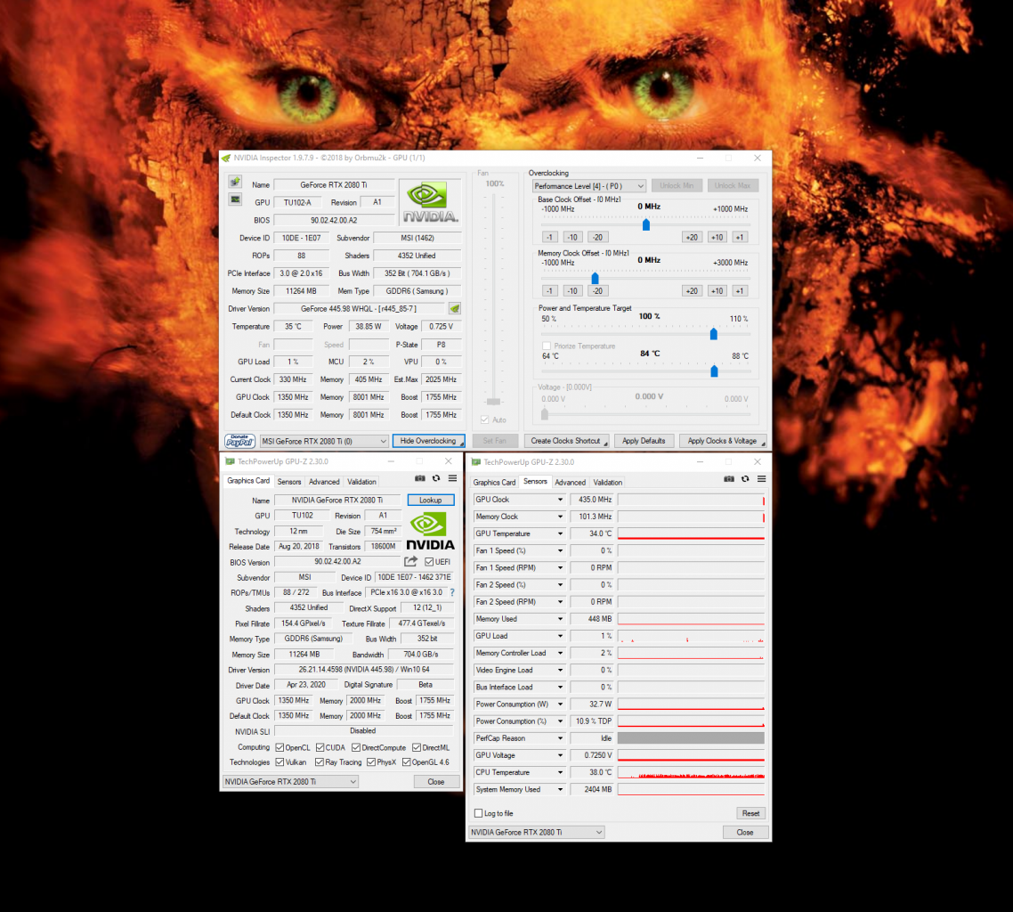This screenshot has width=1013, height=912.
Task: Click refresh icon in GPU-Z Sensors window
Action: pyautogui.click(x=745, y=479)
